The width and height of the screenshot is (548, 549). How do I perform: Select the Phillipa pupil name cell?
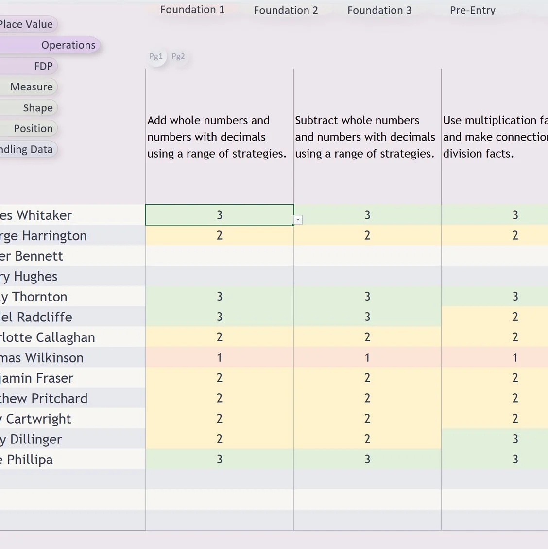coord(72,459)
